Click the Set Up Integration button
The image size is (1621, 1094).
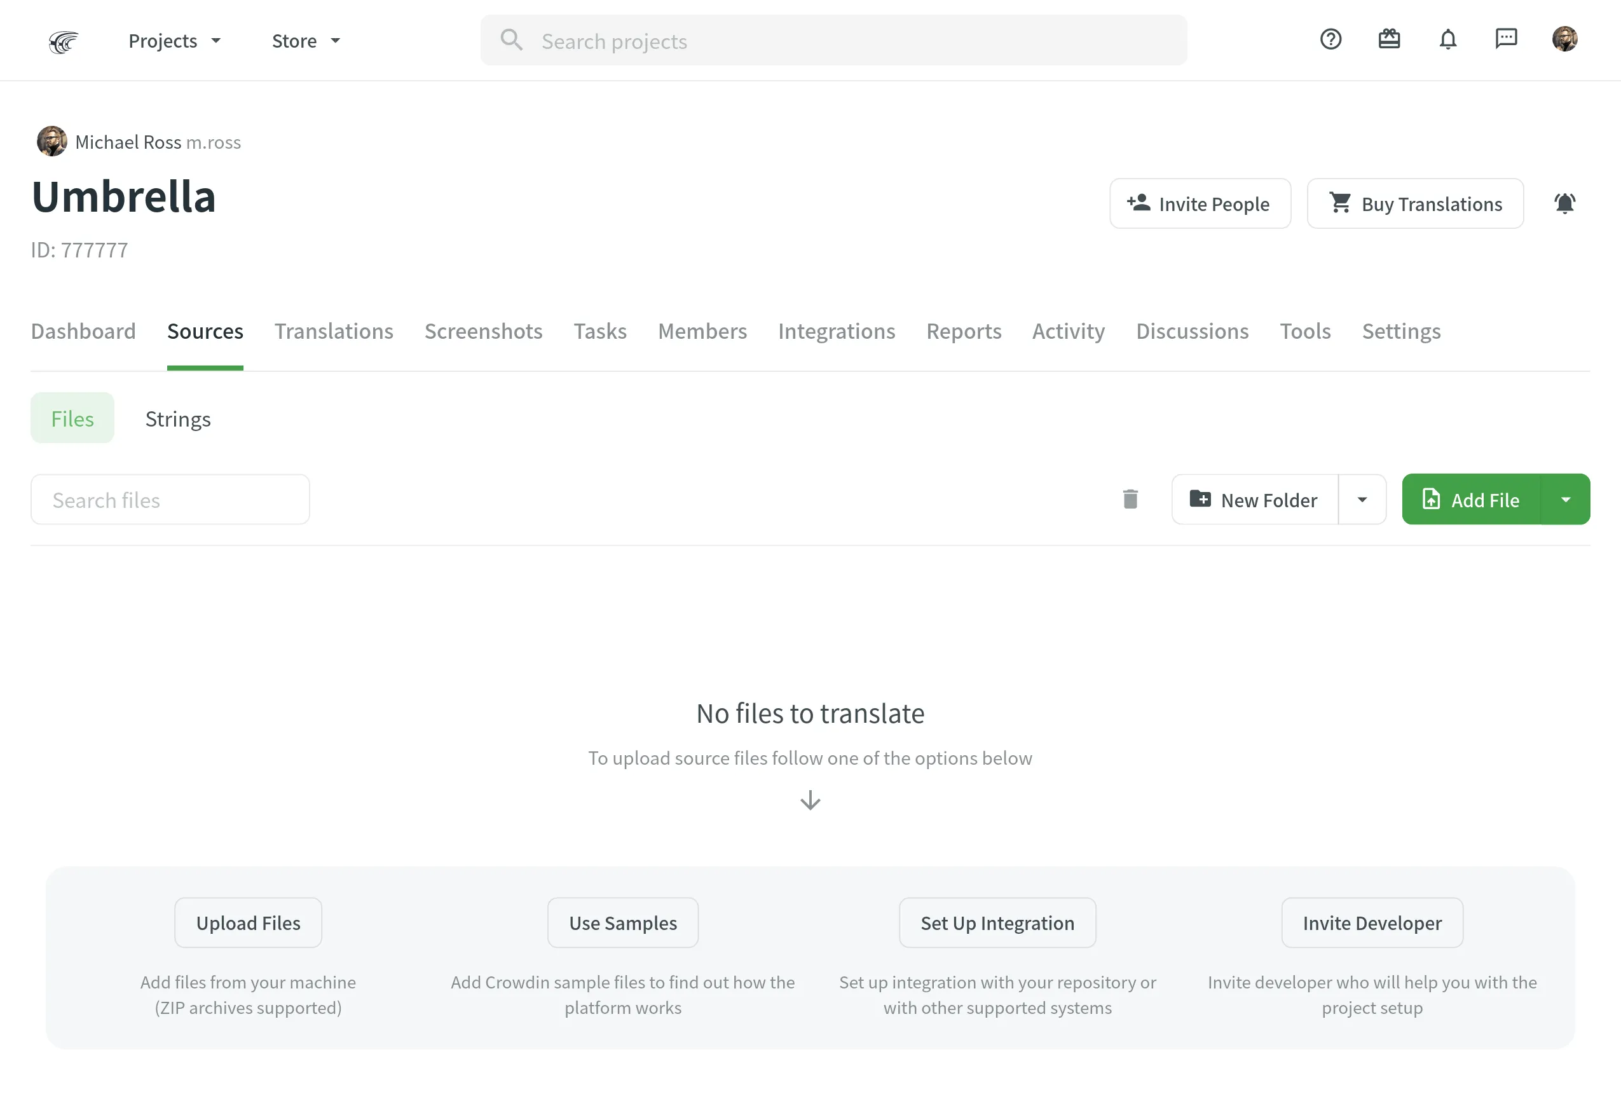pyautogui.click(x=997, y=922)
